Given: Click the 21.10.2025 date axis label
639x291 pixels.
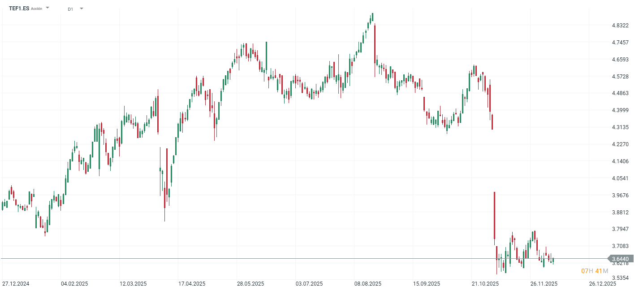Looking at the screenshot, I should click(485, 284).
